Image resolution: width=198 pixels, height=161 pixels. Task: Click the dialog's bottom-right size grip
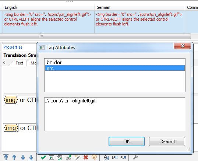click(188, 150)
